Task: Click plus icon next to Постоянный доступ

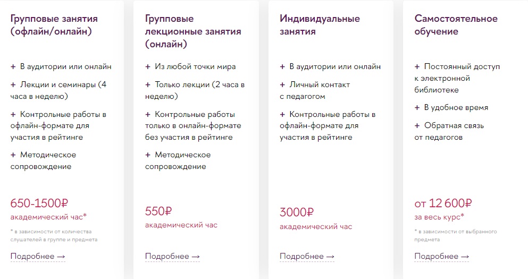Action: pyautogui.click(x=417, y=67)
